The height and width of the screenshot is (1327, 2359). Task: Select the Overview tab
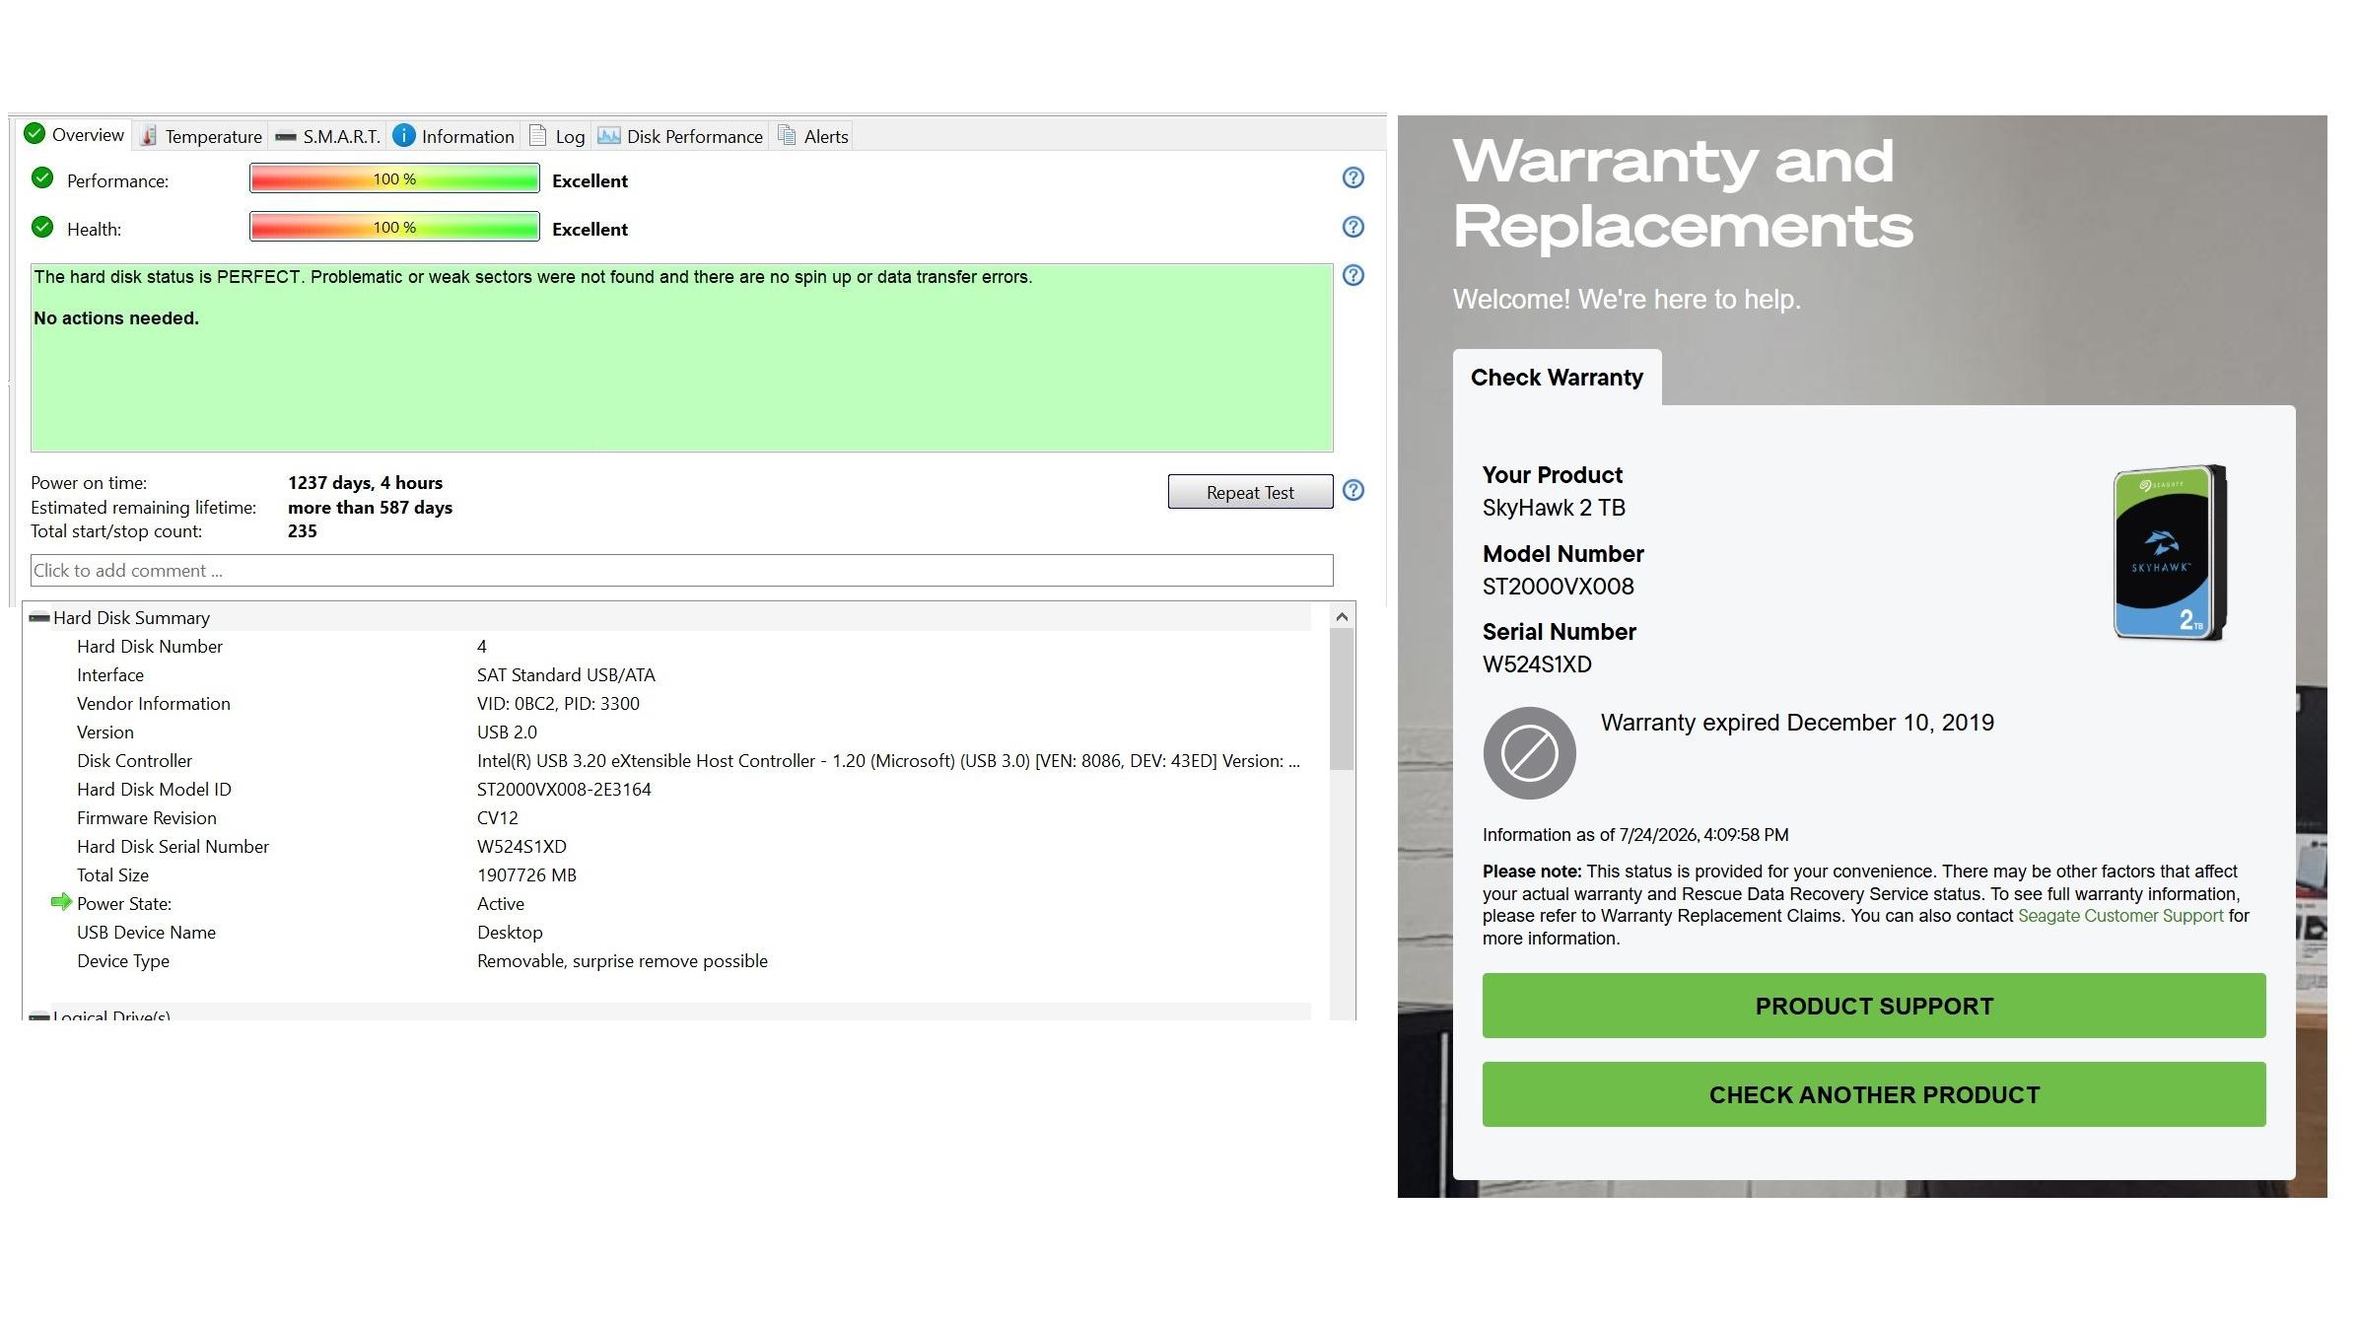[x=75, y=134]
